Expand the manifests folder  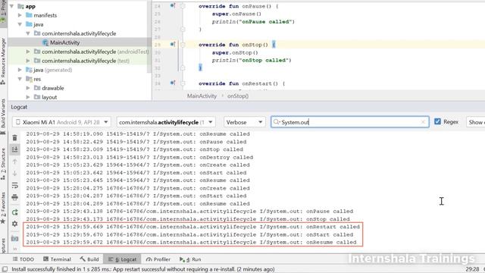tap(20, 15)
